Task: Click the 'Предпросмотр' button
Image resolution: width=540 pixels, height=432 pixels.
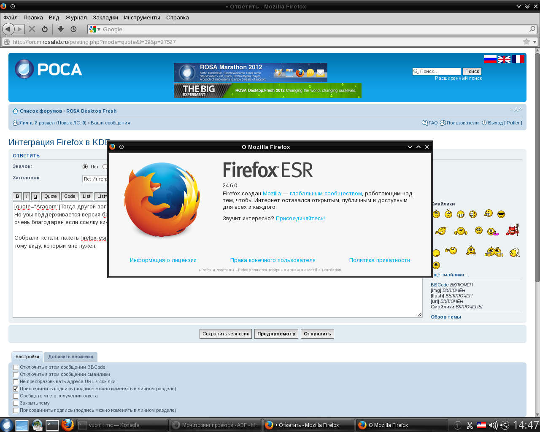Action: [x=276, y=334]
